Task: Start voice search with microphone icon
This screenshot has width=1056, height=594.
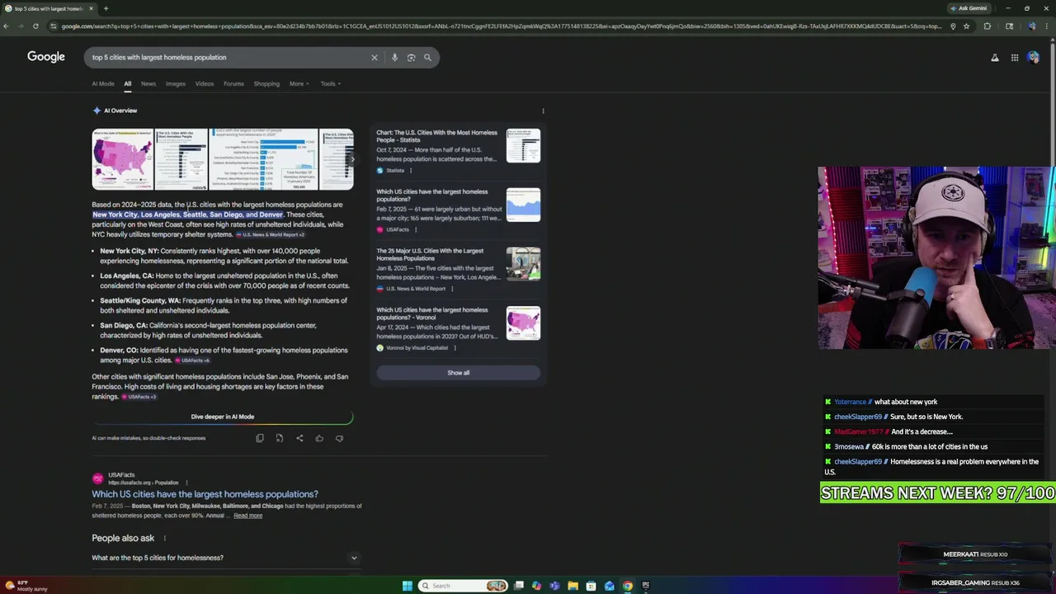Action: tap(394, 58)
